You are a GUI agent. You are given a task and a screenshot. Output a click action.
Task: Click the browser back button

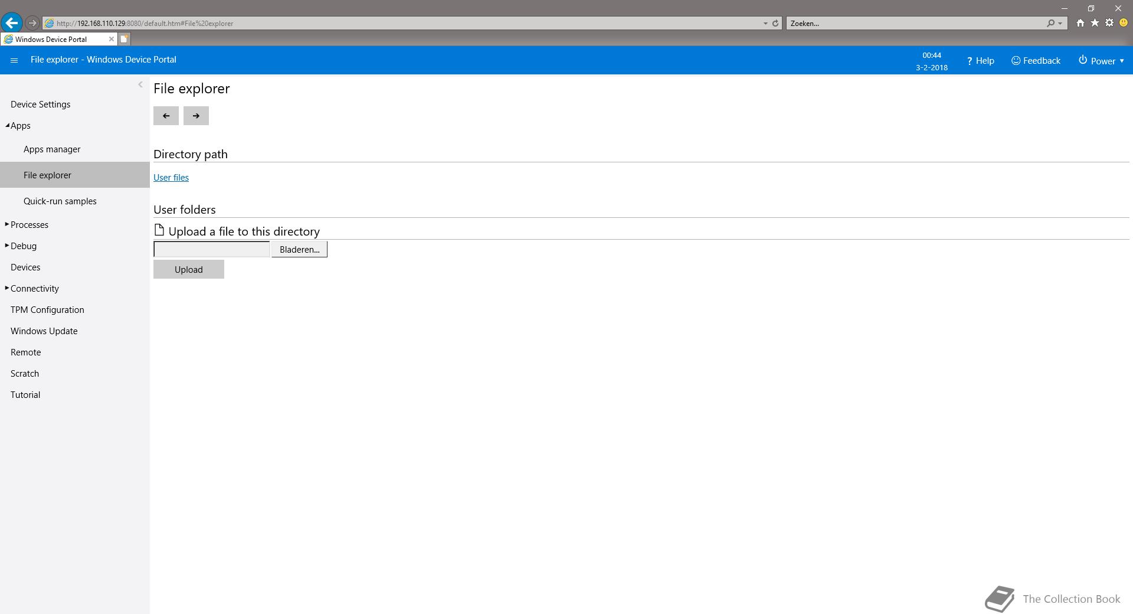(x=12, y=23)
